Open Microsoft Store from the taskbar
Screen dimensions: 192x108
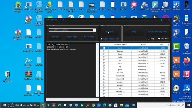[x=115, y=105]
